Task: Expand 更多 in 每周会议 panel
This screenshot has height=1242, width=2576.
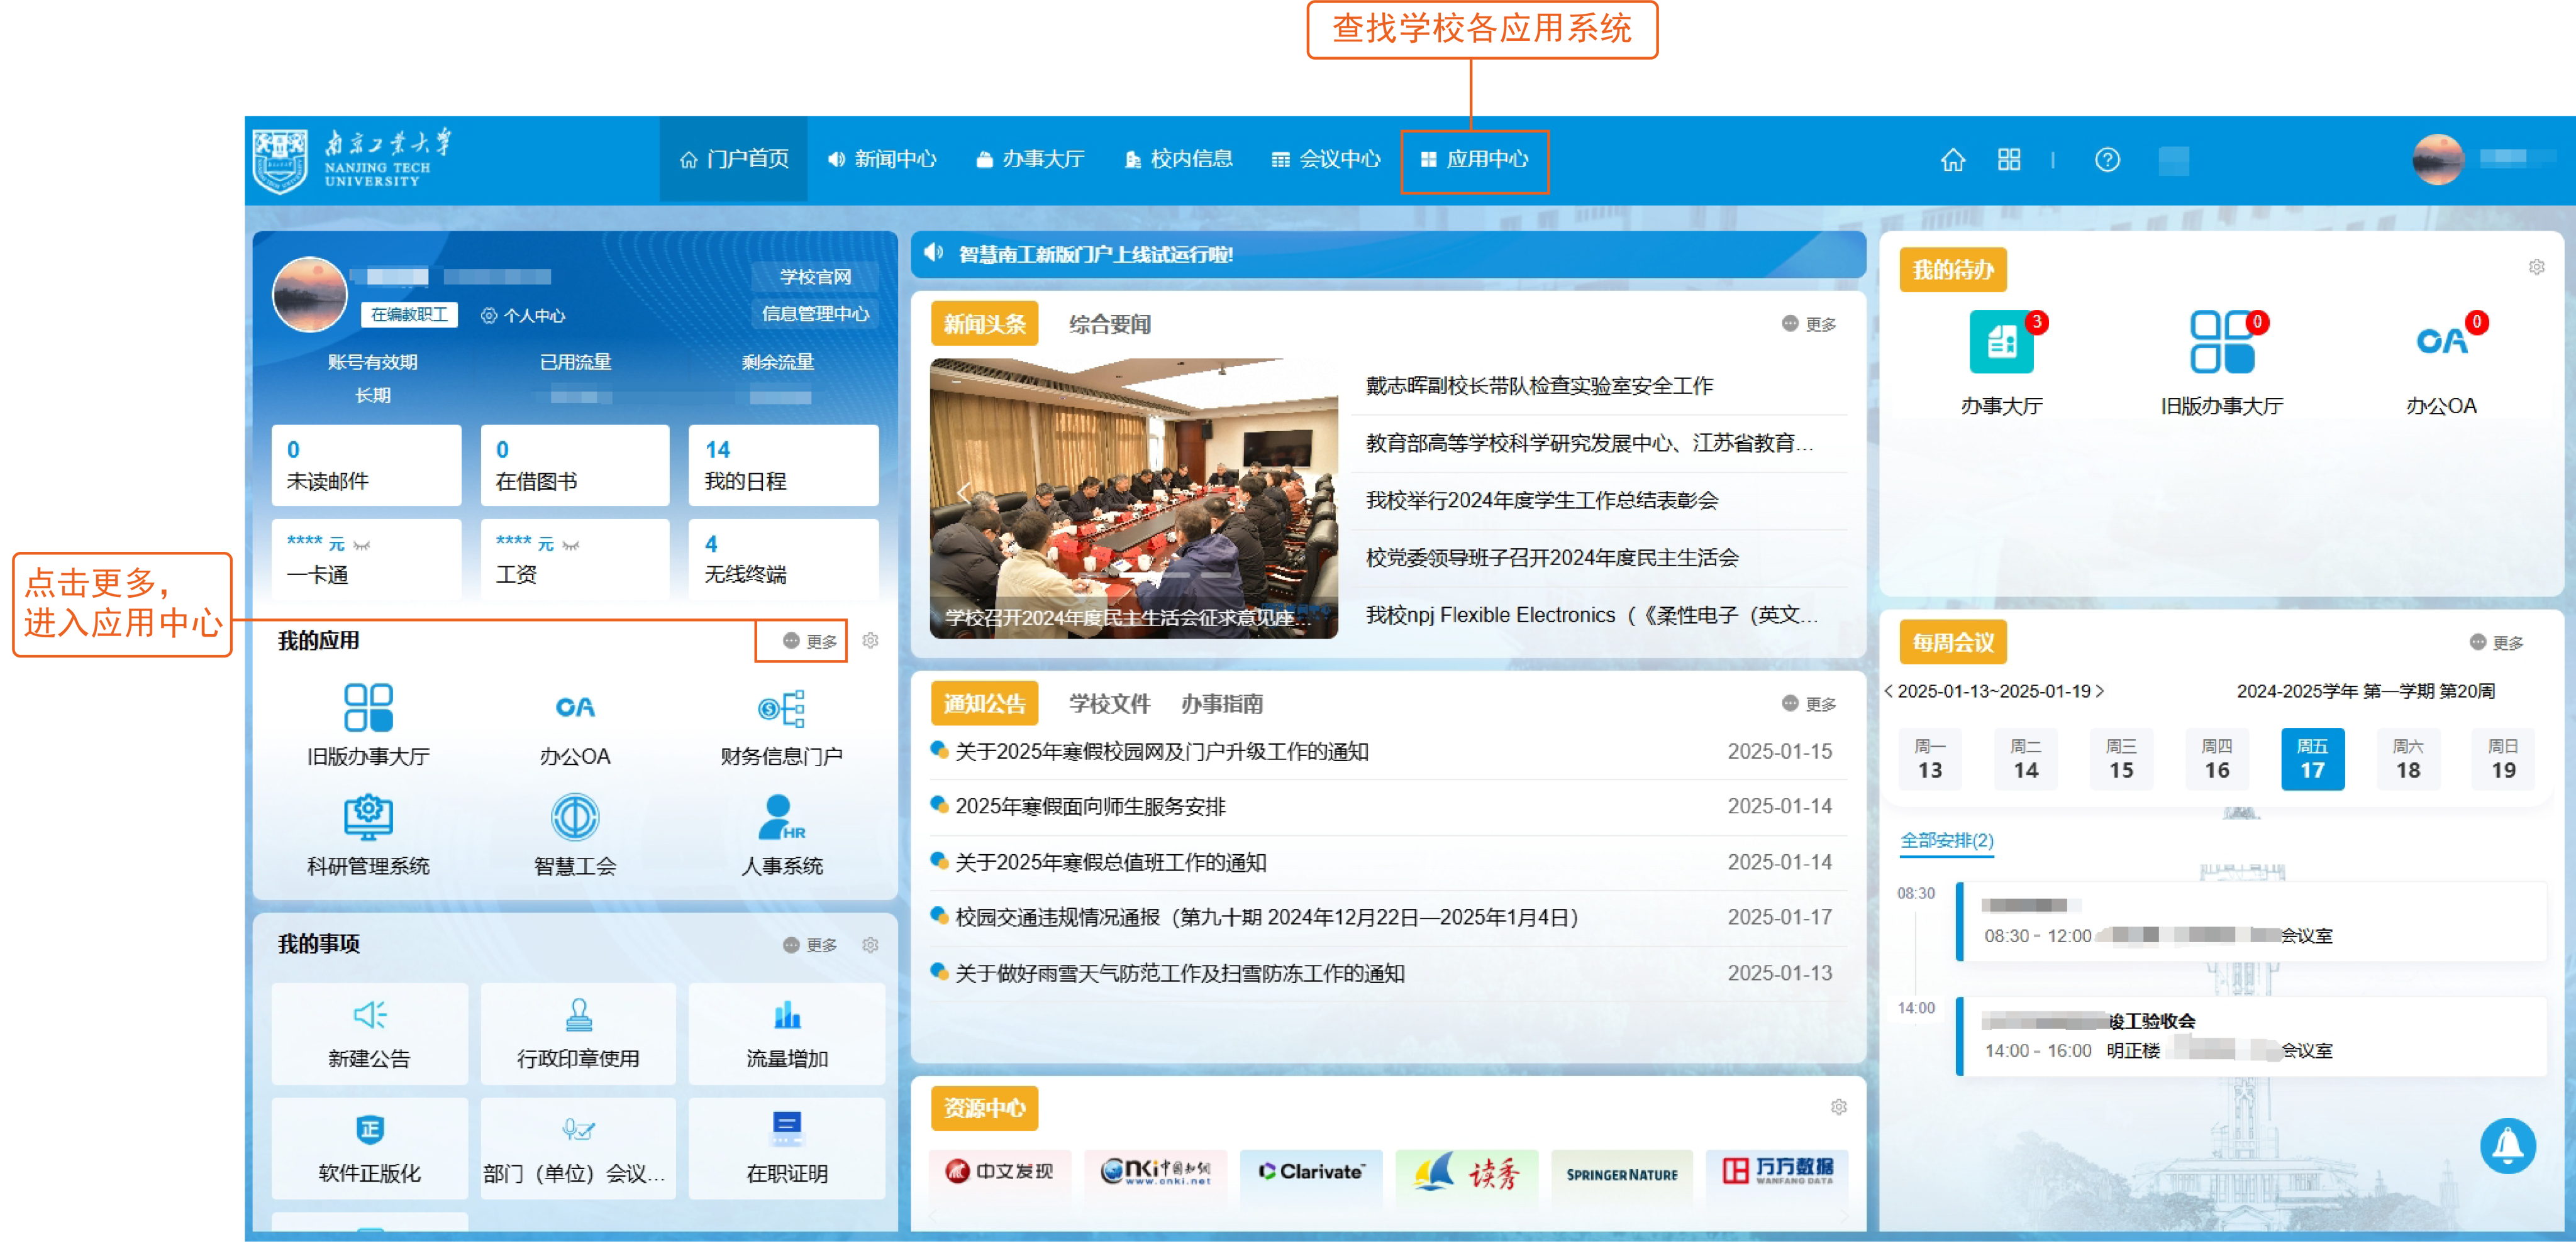Action: 2496,642
